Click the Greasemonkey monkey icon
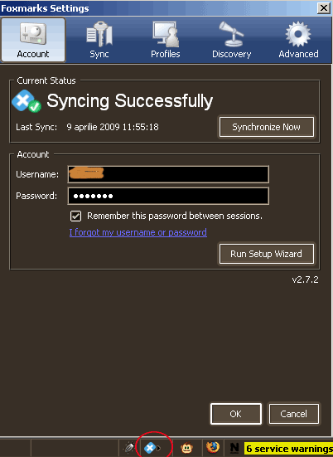The height and width of the screenshot is (457, 333). (186, 448)
